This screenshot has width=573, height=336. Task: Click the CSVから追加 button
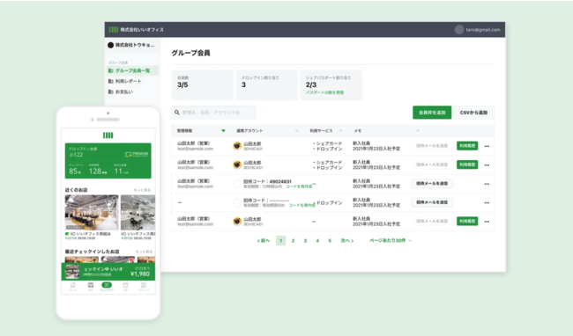pyautogui.click(x=473, y=113)
